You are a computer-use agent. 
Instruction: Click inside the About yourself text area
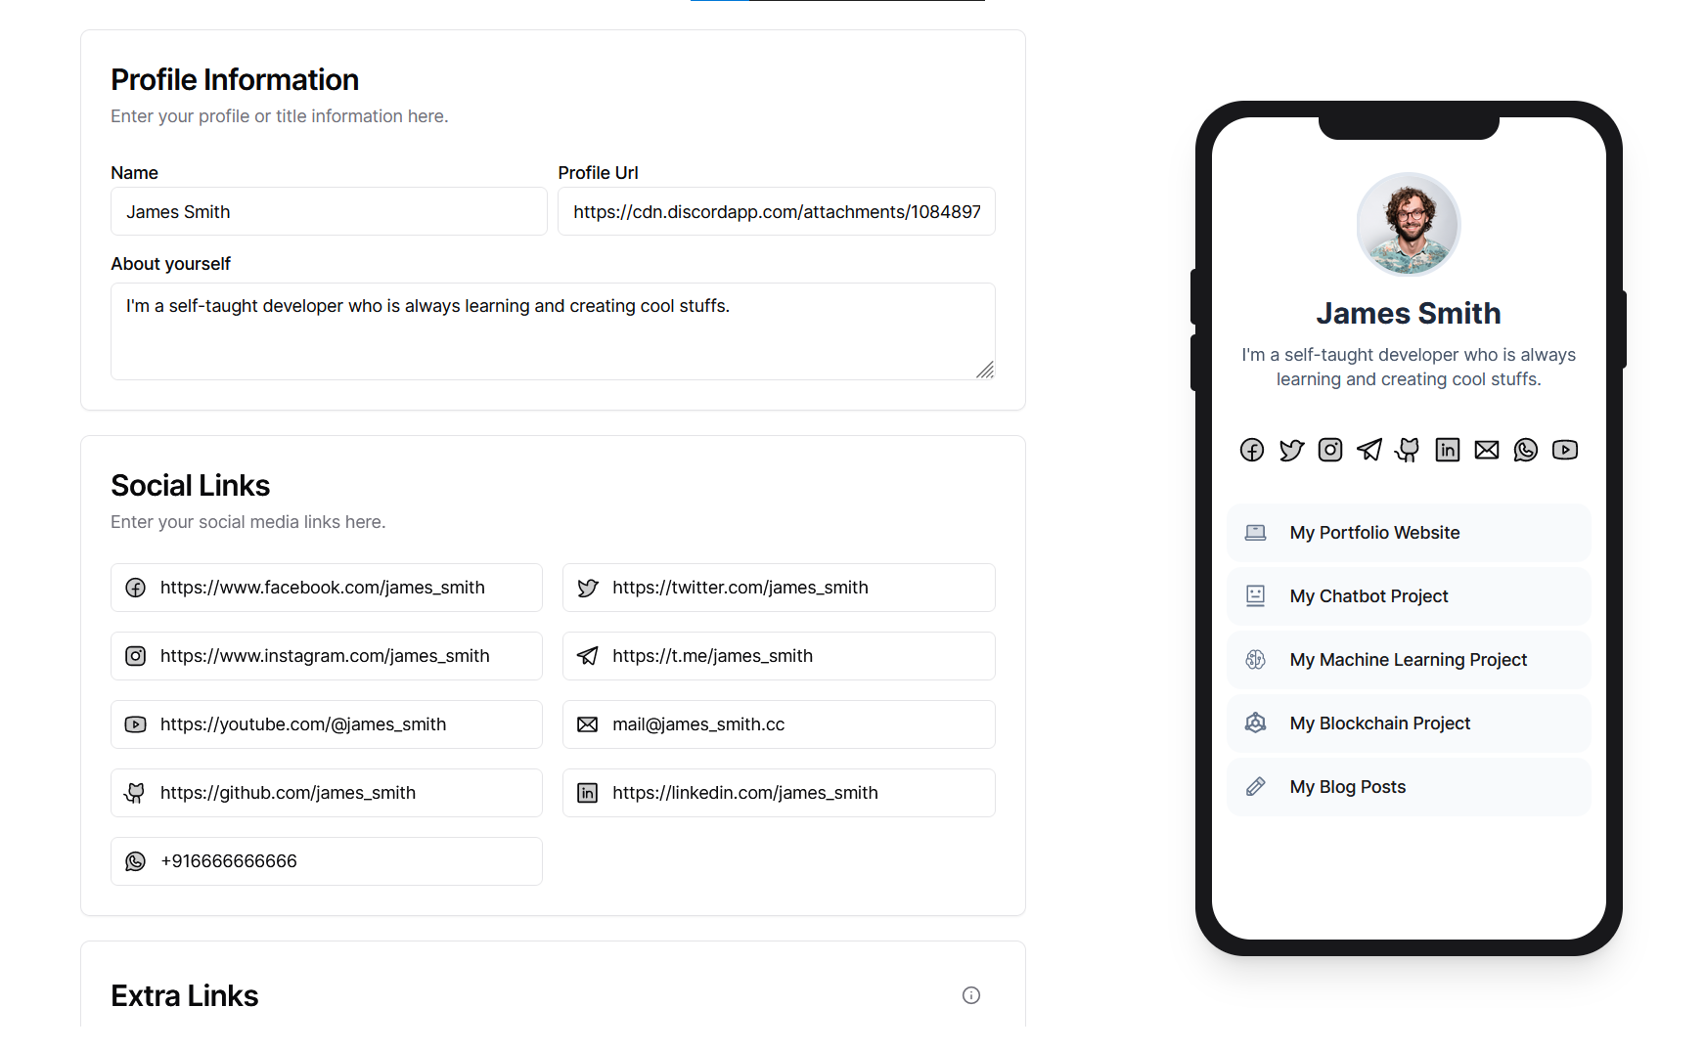coord(553,330)
